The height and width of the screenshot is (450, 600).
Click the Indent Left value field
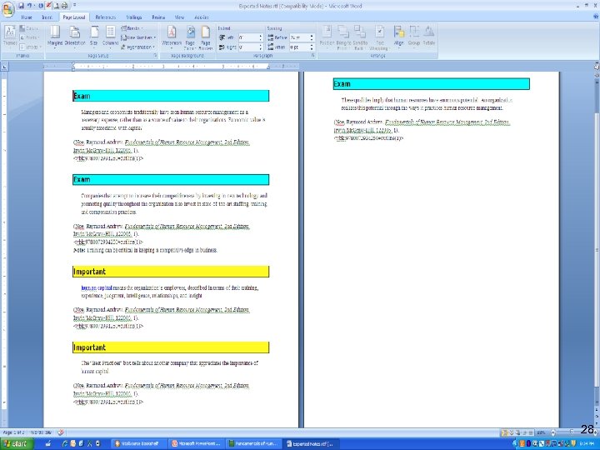pos(248,37)
